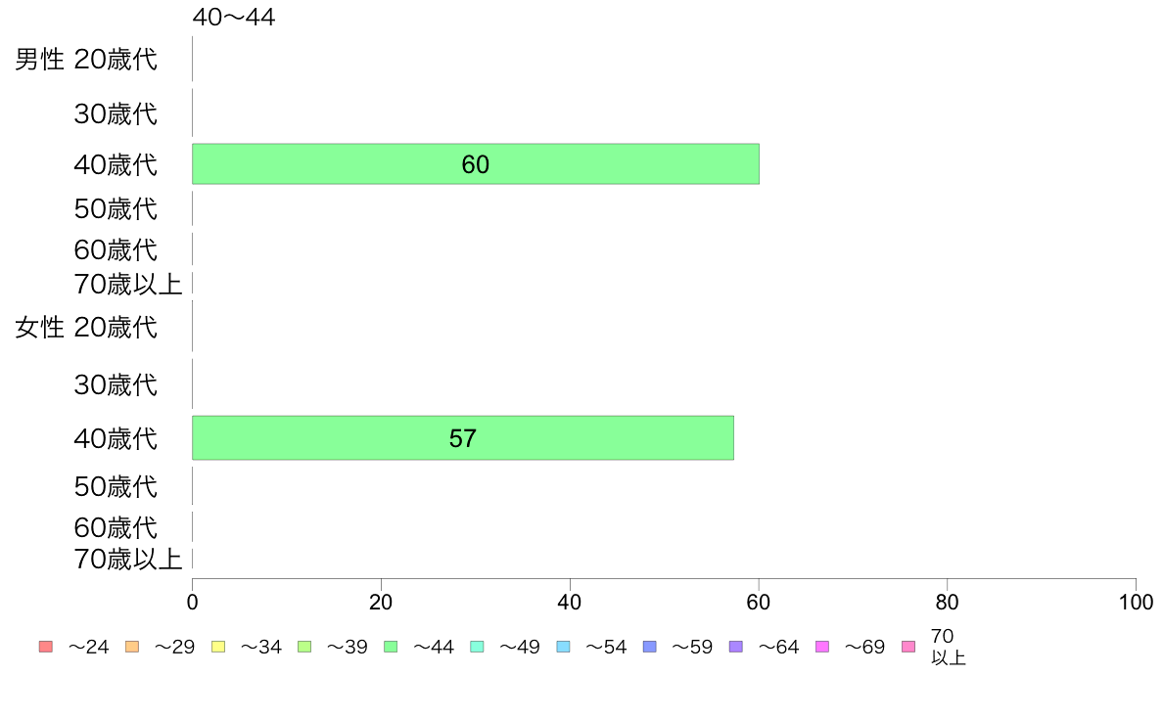Click the male 70歳以上 row label

pos(127,284)
